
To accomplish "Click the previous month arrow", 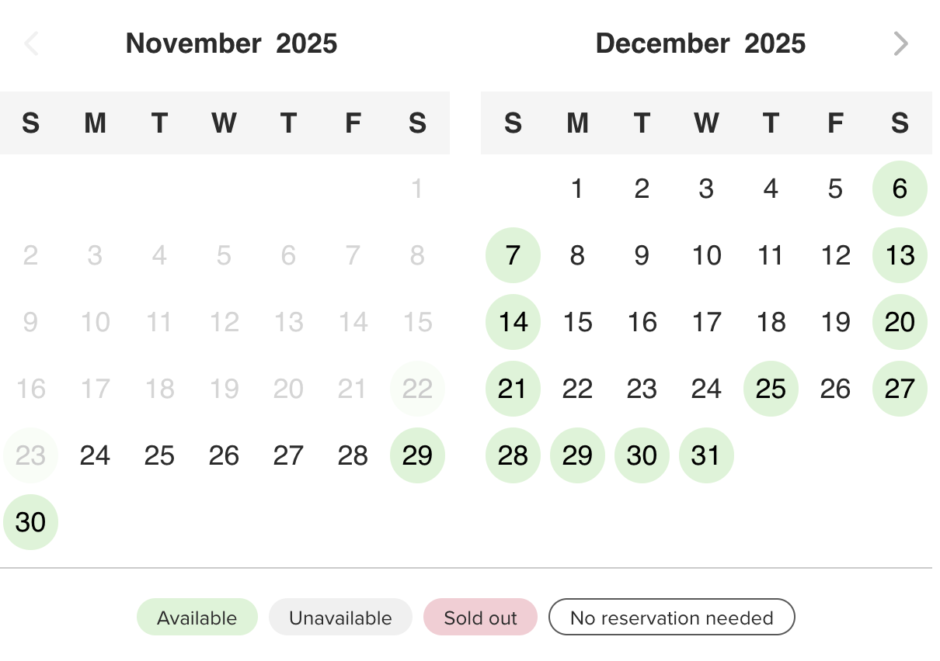I will [31, 44].
